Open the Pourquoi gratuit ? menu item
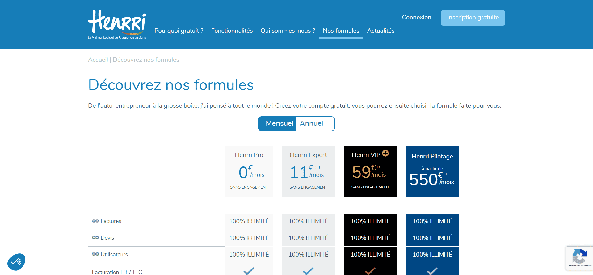The width and height of the screenshot is (593, 275). coord(179,31)
